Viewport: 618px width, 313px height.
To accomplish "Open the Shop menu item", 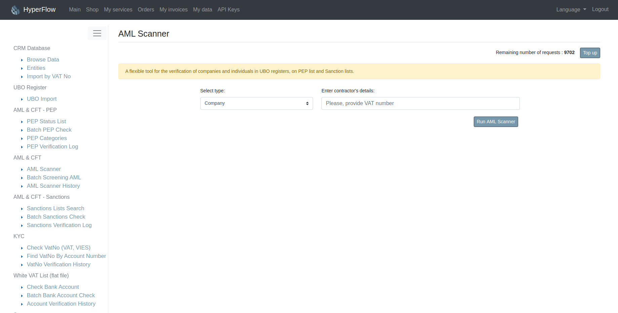I will [x=92, y=9].
